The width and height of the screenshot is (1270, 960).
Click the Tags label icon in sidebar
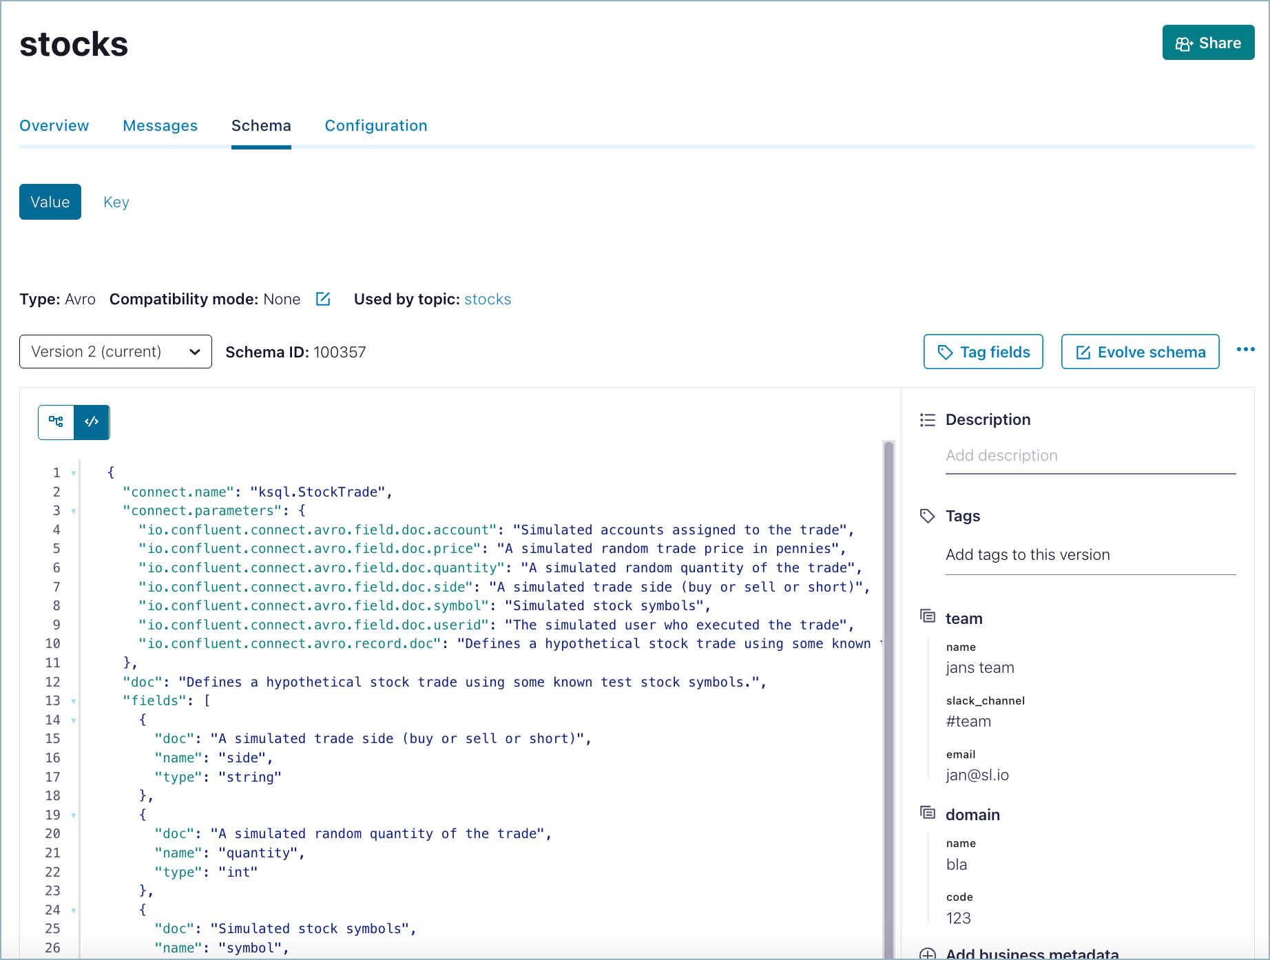coord(928,515)
